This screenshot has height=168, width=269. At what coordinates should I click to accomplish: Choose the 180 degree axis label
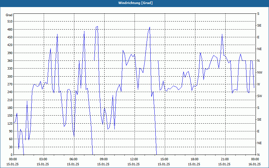click(x=10, y=108)
